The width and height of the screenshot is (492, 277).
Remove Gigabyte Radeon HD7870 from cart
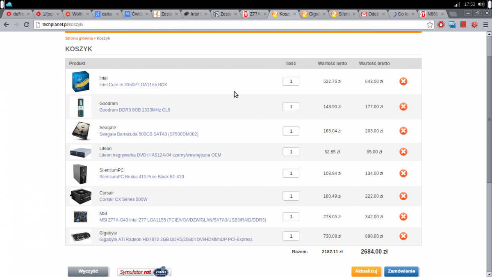(x=403, y=236)
